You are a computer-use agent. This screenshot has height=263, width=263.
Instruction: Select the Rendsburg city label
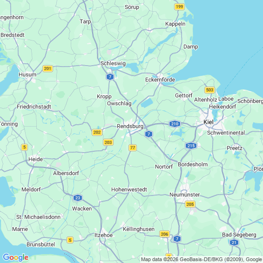(130, 126)
